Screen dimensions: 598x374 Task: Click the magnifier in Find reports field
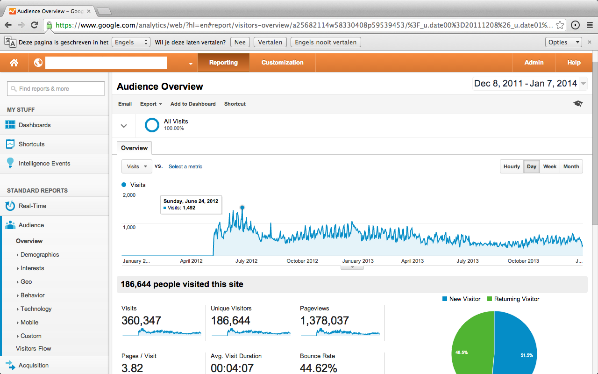14,89
